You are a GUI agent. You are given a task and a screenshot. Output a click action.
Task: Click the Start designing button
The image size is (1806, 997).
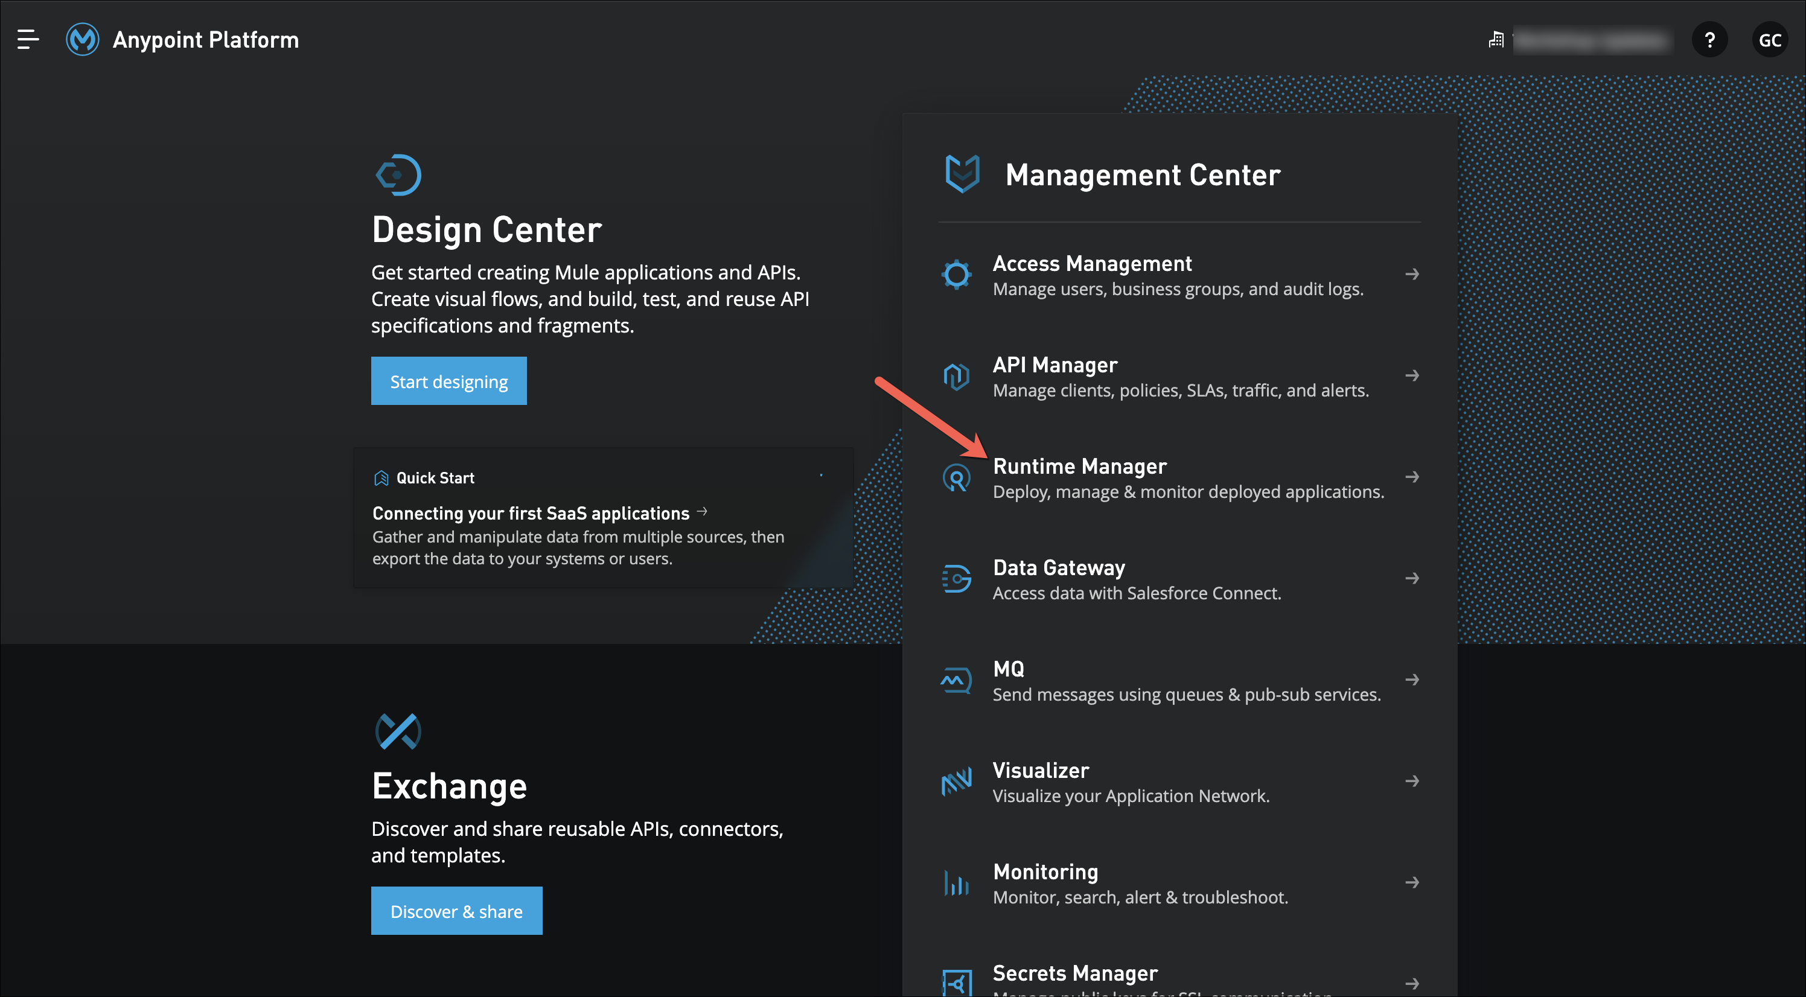[448, 381]
